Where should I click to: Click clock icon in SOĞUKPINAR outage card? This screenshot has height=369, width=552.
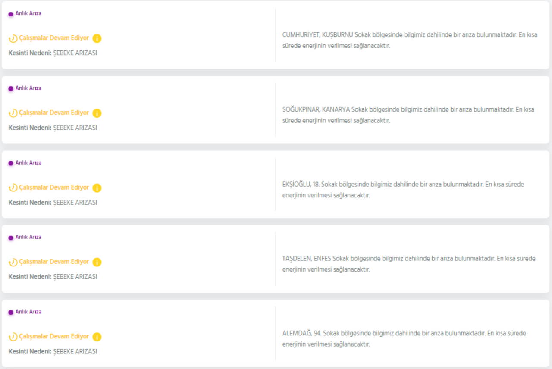point(13,113)
